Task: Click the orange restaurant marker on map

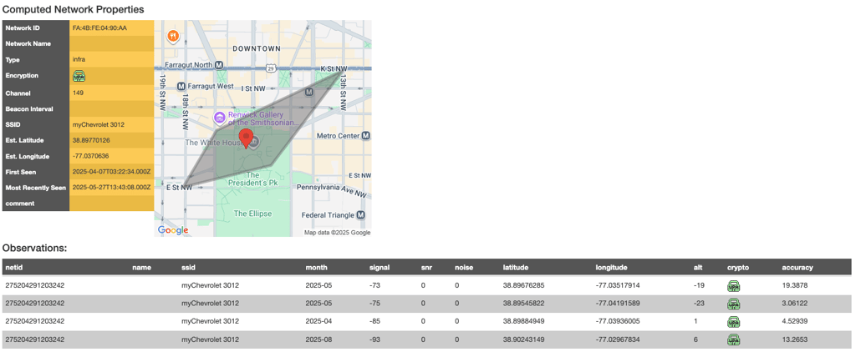Action: point(172,36)
